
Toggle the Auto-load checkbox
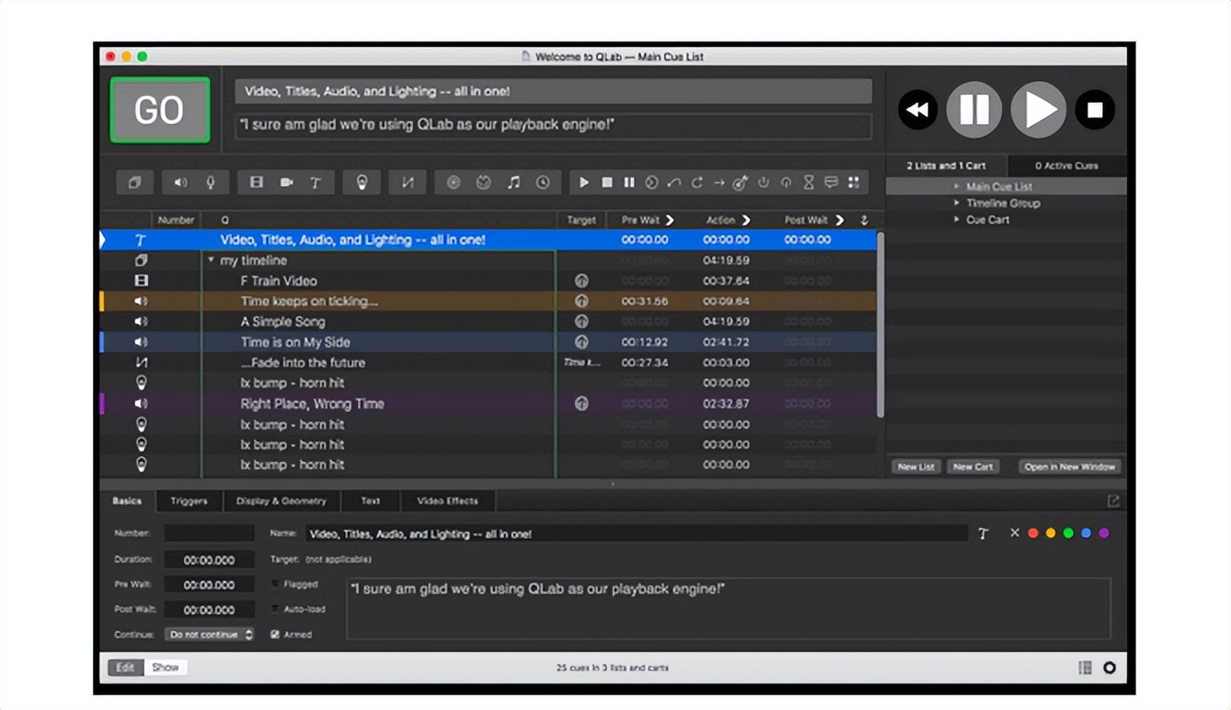pyautogui.click(x=276, y=609)
